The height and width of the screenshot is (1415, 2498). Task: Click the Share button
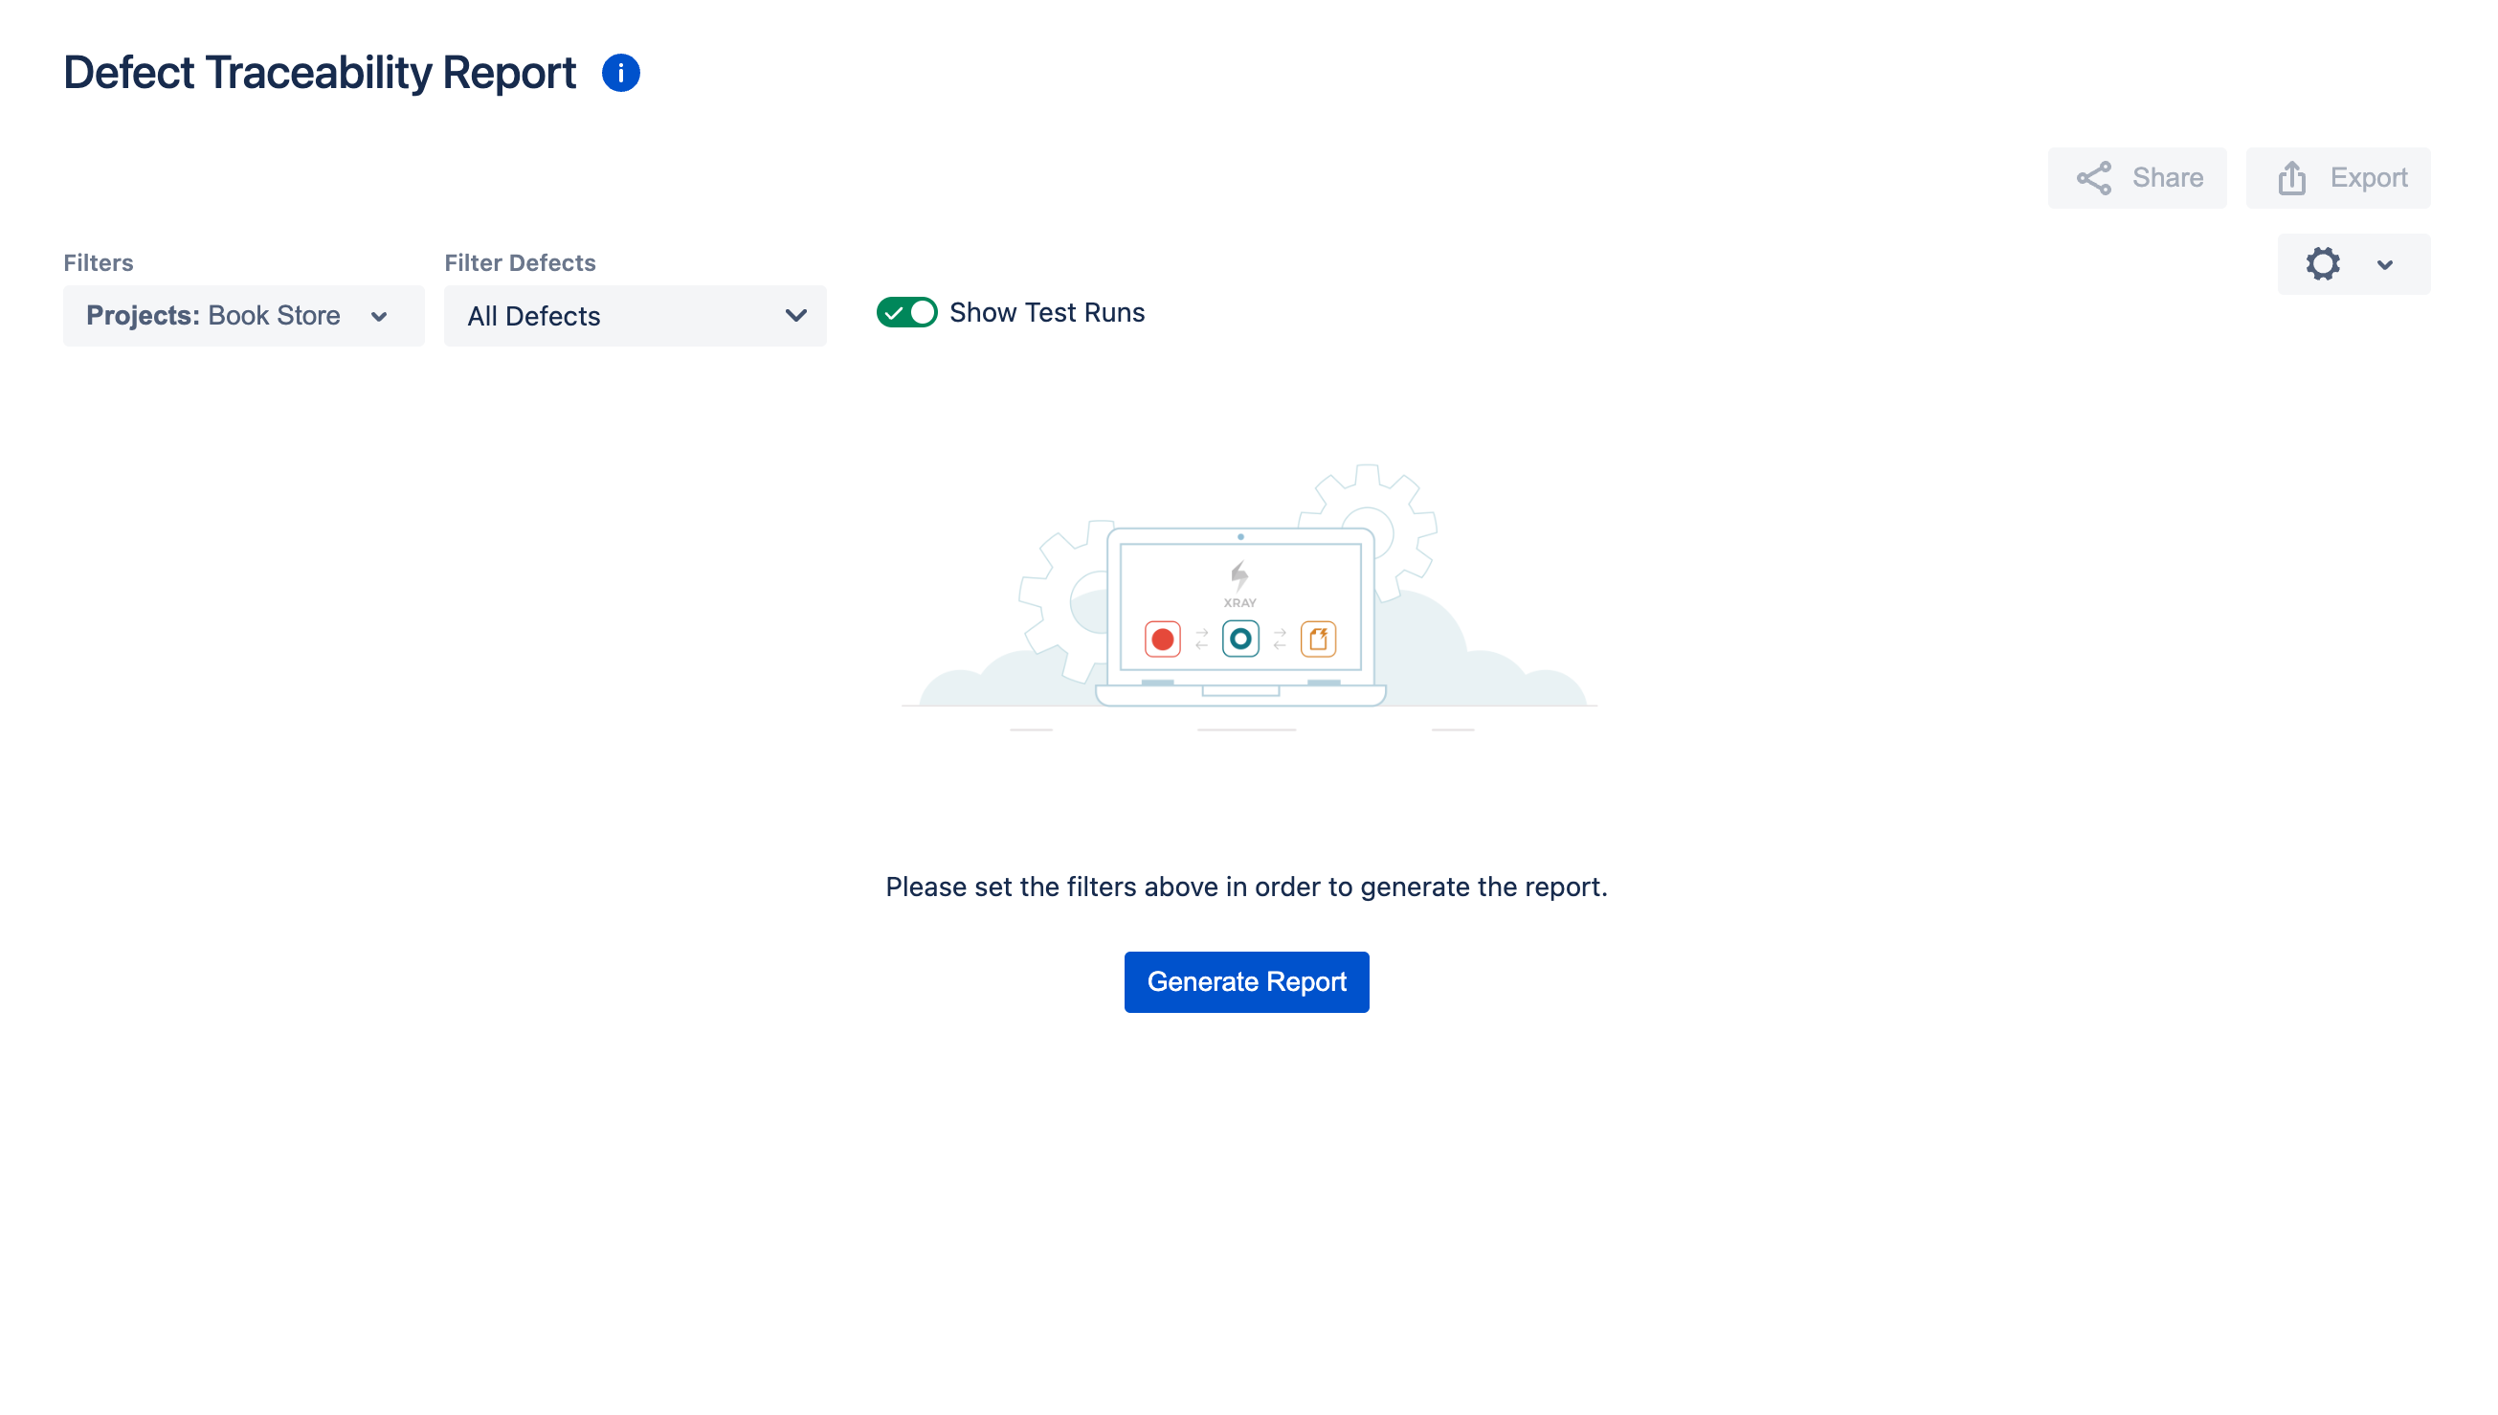(x=2137, y=178)
